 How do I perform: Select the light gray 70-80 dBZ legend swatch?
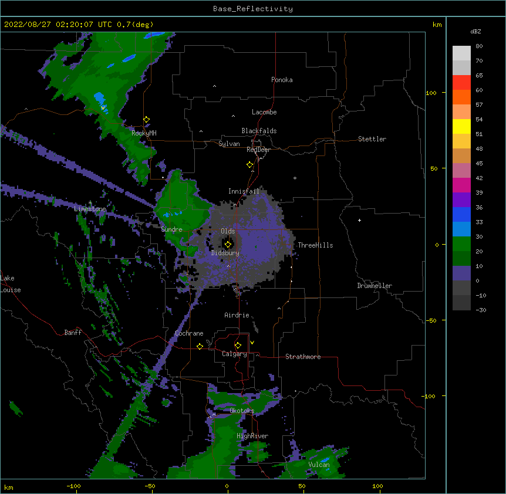[461, 53]
